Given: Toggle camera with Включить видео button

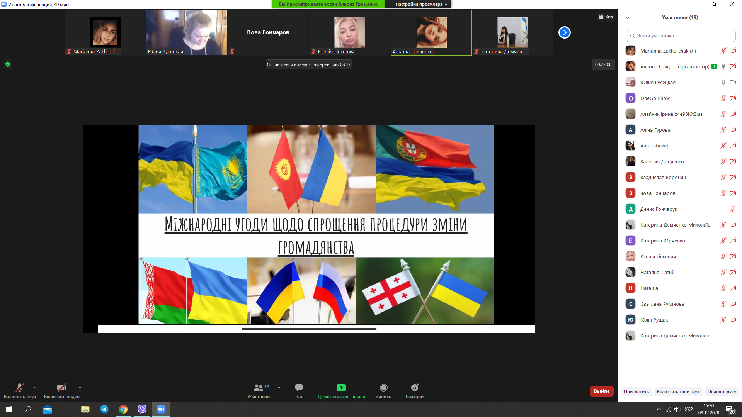Looking at the screenshot, I should tap(61, 390).
